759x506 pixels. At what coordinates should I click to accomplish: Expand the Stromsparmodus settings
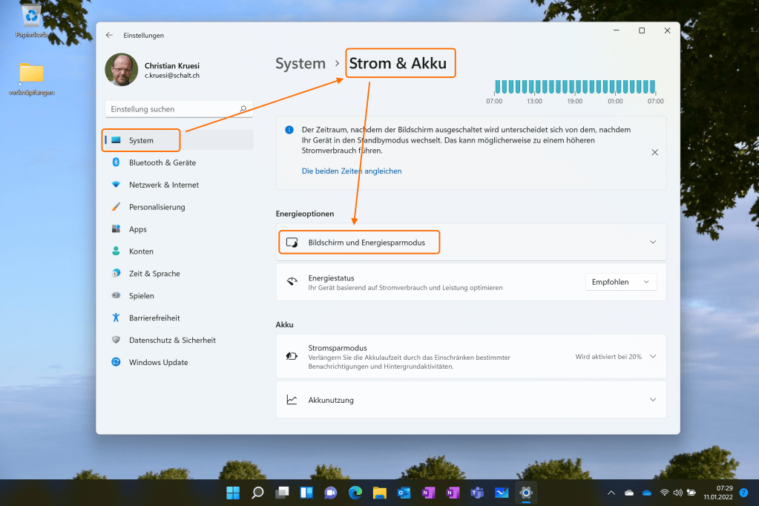653,357
